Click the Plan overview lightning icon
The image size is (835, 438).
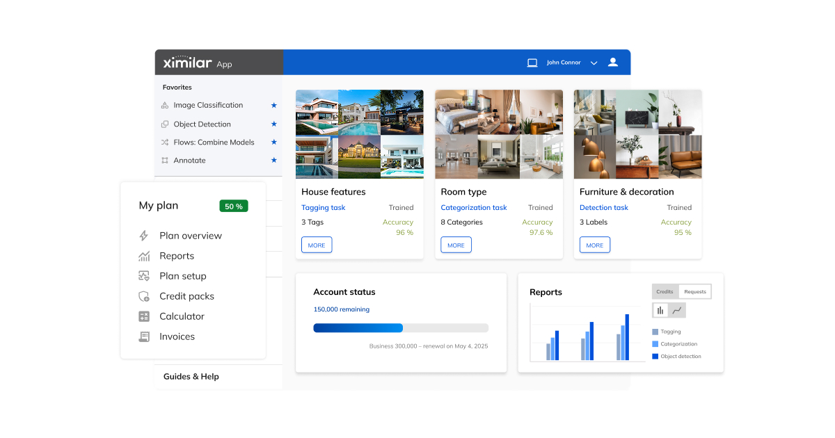point(144,236)
